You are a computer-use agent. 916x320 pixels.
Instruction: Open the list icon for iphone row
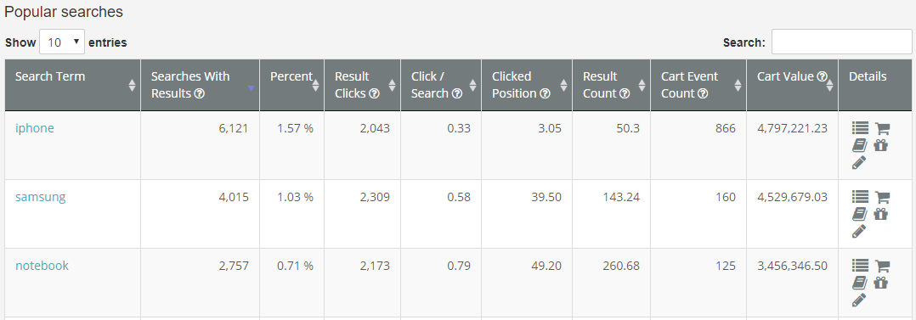(860, 128)
